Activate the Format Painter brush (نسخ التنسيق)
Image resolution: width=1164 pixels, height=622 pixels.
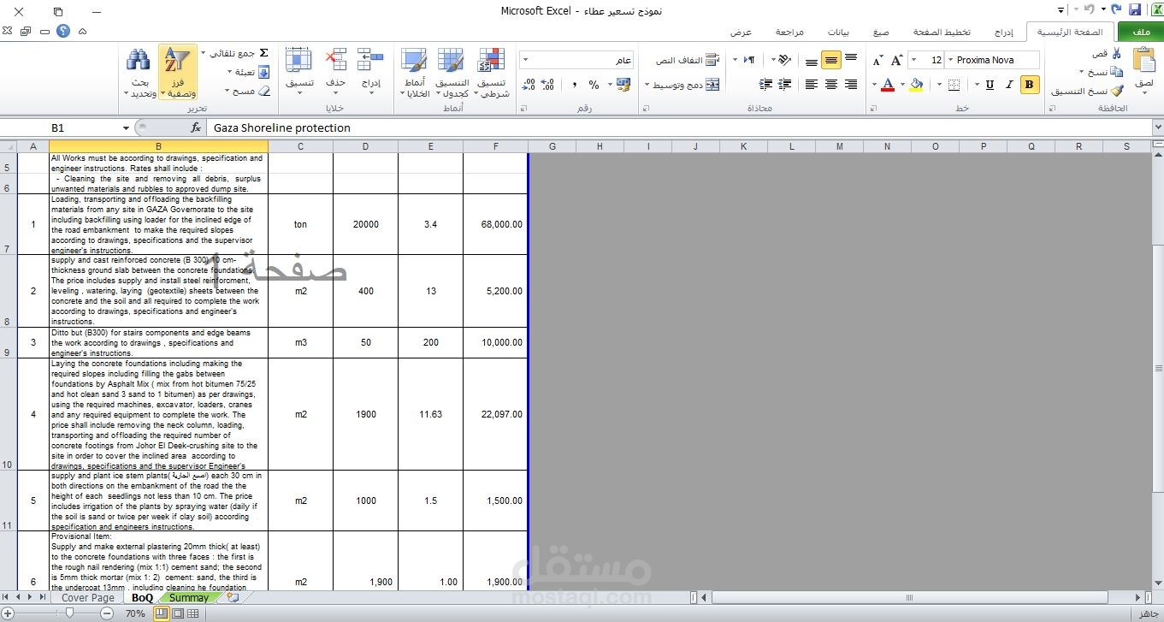[1117, 91]
